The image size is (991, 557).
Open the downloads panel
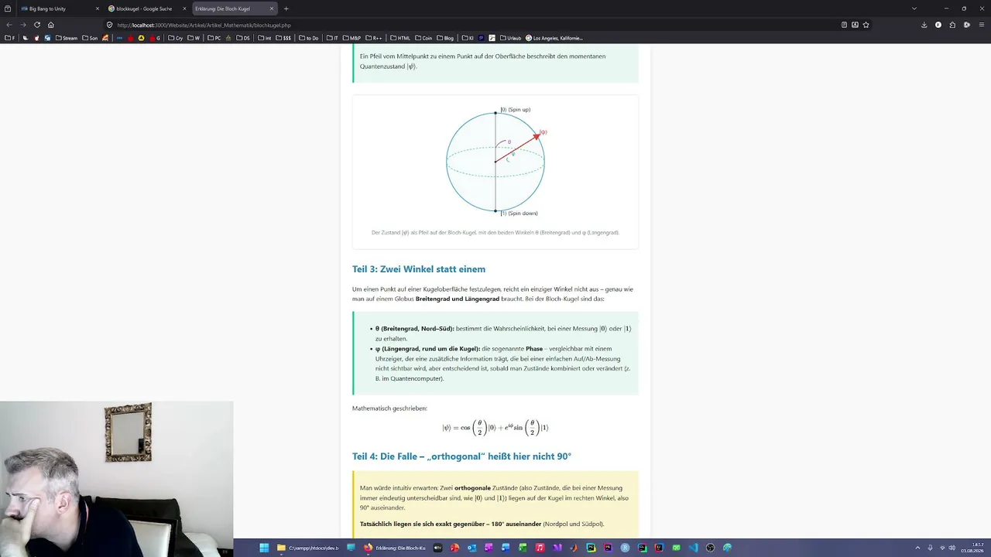924,25
